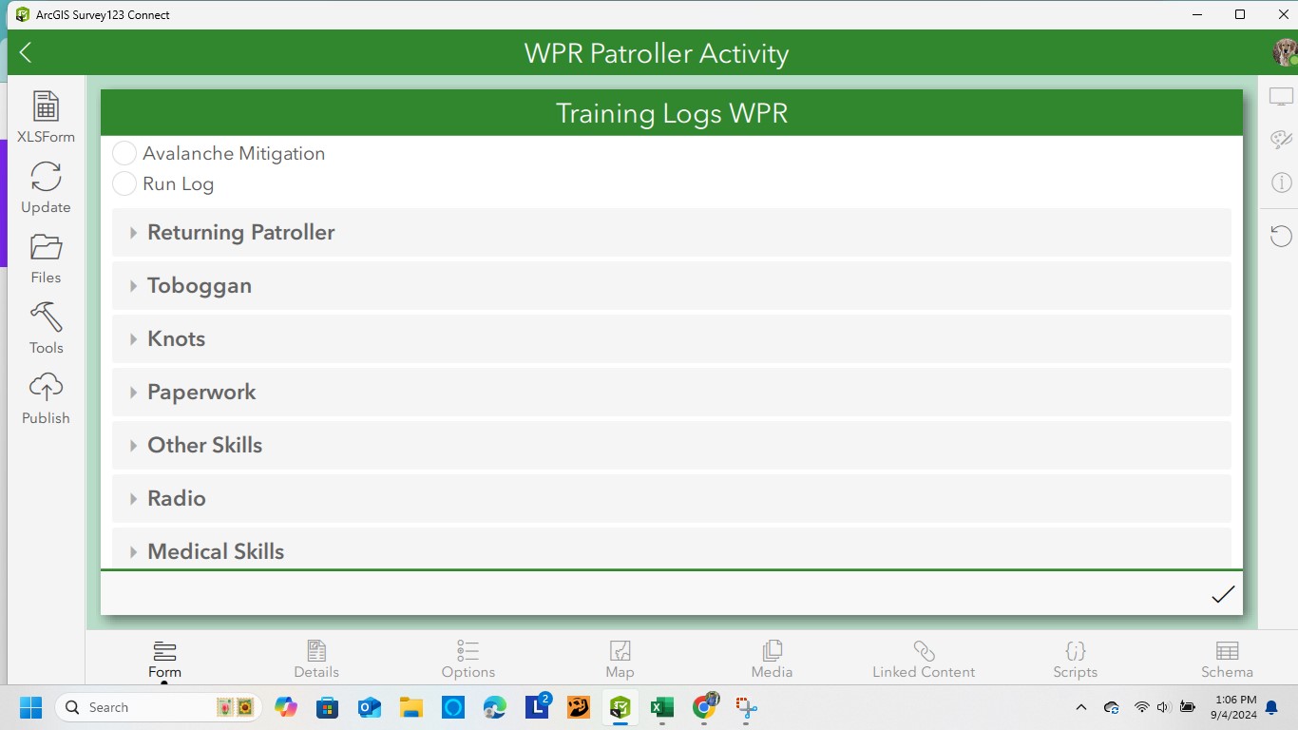Show survey info panel
1298x730 pixels.
(x=1281, y=182)
